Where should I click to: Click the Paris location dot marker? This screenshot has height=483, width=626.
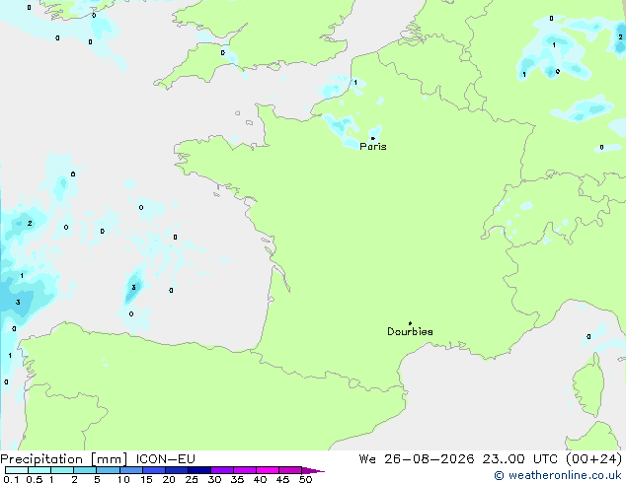[373, 138]
